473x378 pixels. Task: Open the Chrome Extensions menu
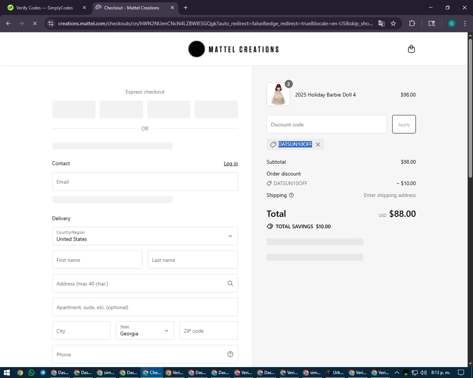click(412, 23)
